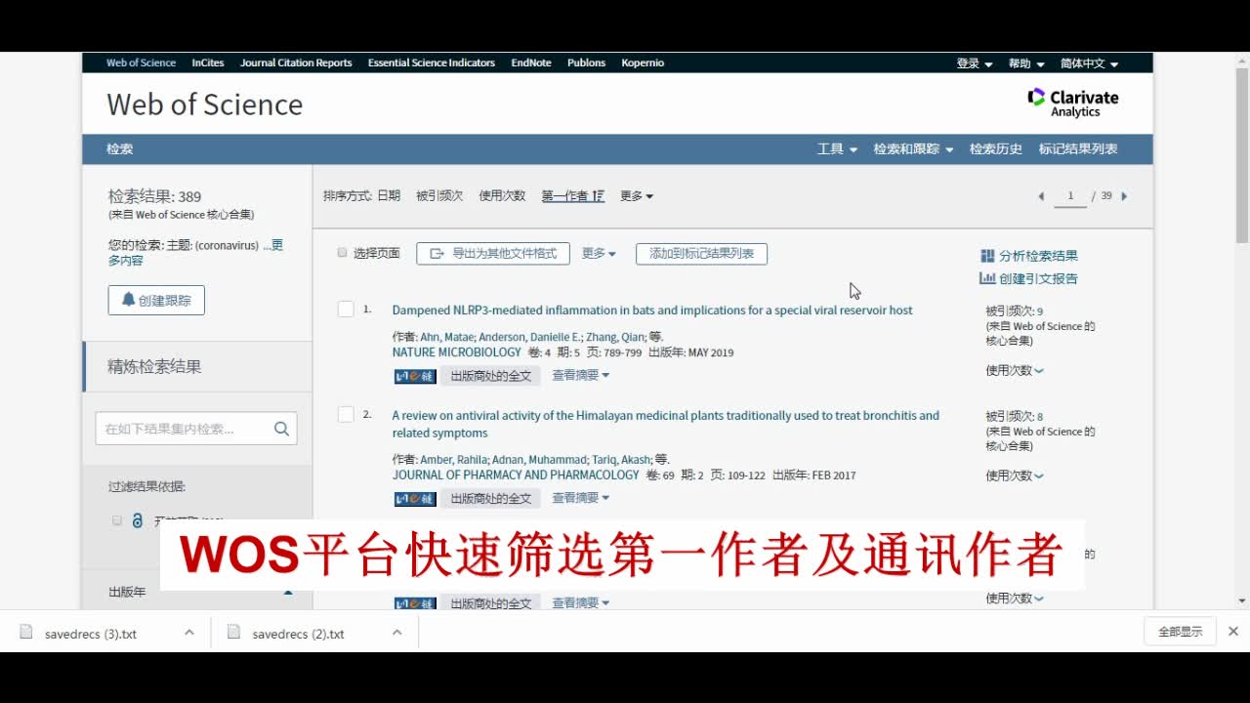Click the bell icon in 创建跟踪 button
Screen dimensions: 1250x703
tap(128, 300)
